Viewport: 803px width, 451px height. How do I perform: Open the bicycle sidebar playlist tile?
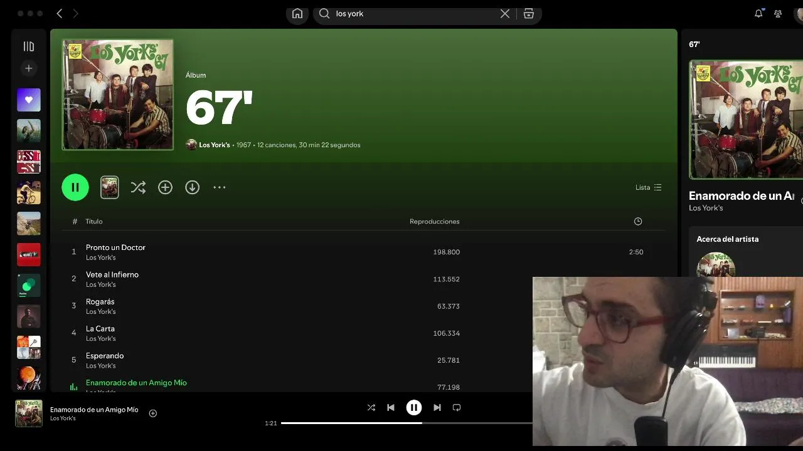tap(29, 192)
